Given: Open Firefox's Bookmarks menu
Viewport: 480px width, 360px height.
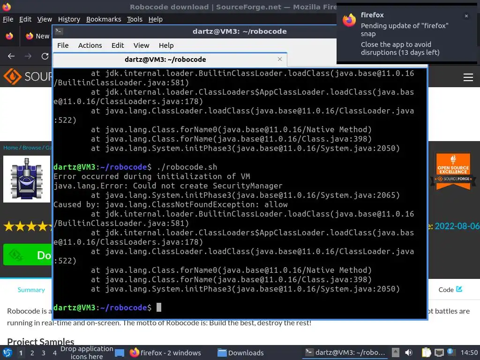Looking at the screenshot, I should click(x=104, y=19).
